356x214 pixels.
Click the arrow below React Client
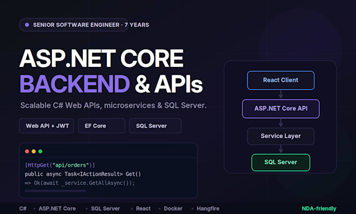click(281, 94)
